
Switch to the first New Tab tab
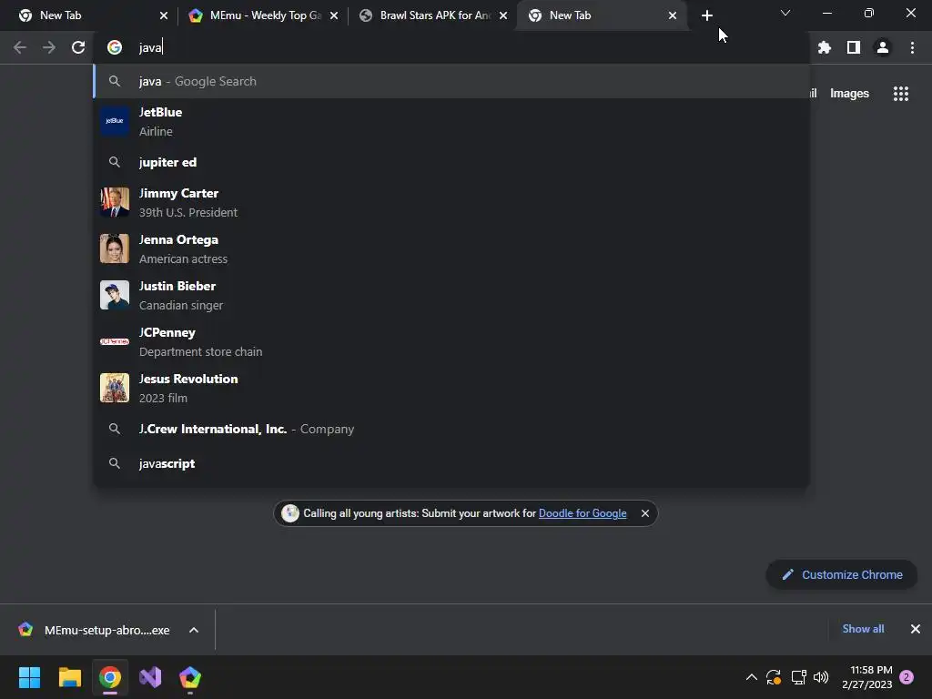92,15
